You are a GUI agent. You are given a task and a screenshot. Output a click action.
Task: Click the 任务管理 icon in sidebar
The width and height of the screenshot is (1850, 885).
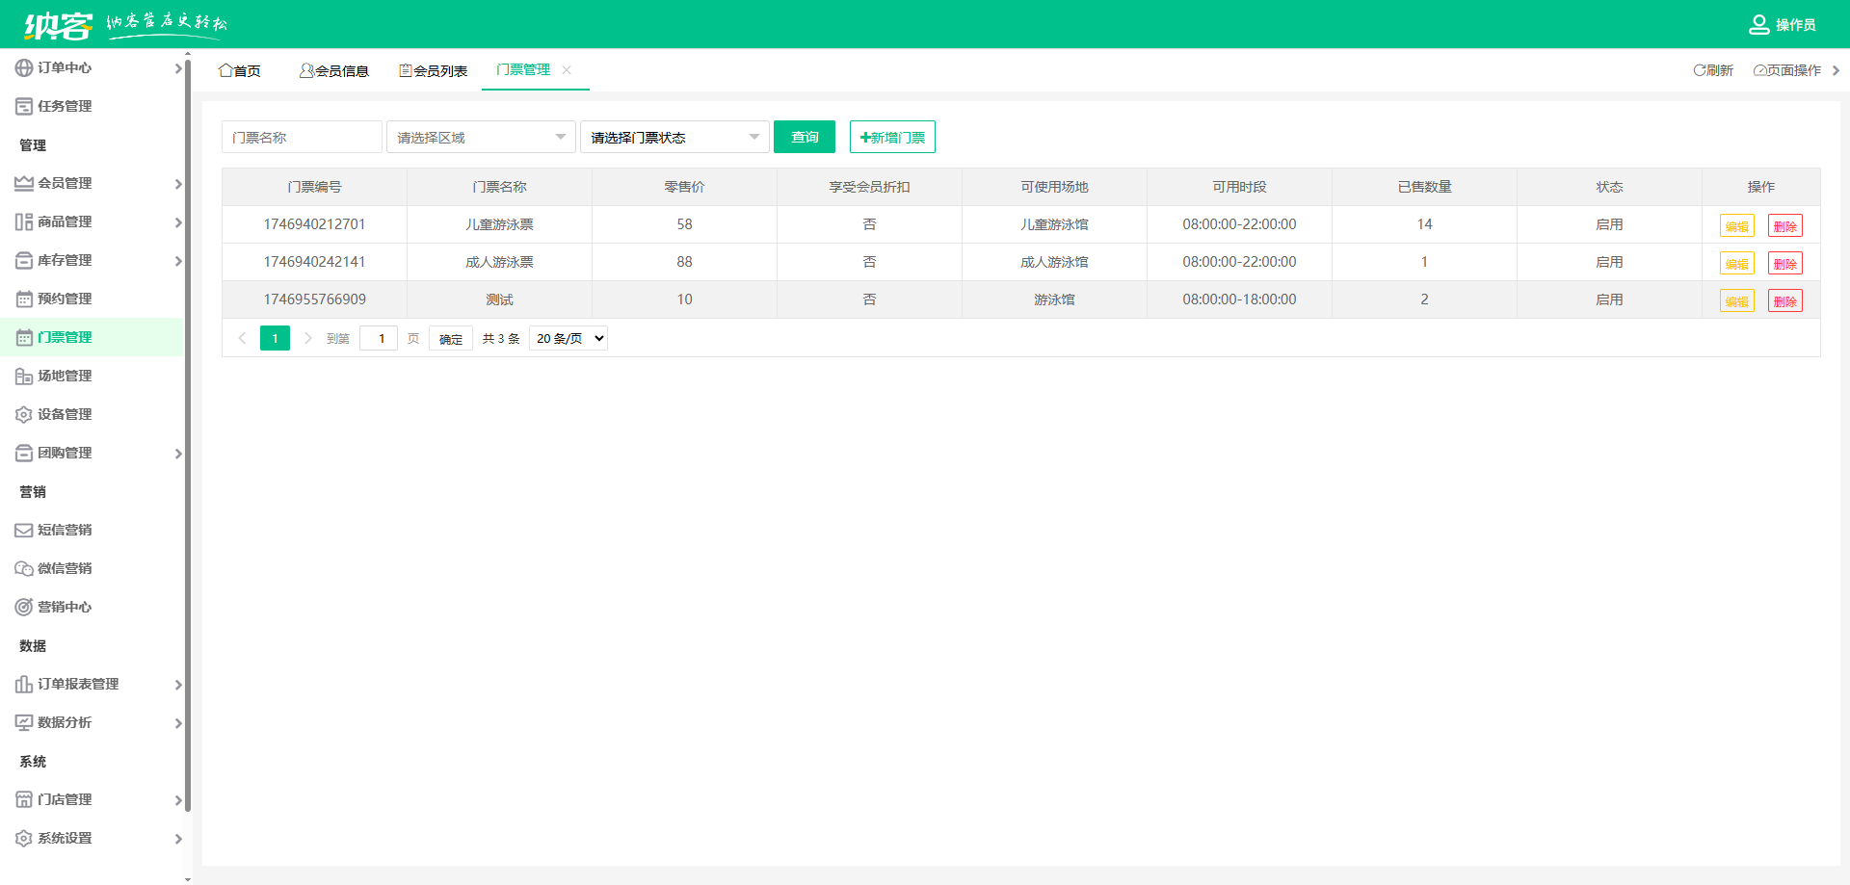pos(23,106)
